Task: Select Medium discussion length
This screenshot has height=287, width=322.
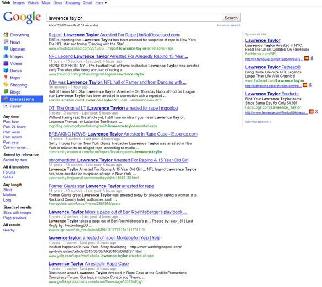Action: [x=9, y=194]
